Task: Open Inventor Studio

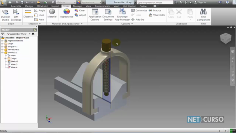Action: 5,15
